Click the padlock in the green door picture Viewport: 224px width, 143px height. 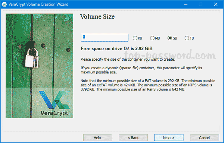coord(32,58)
